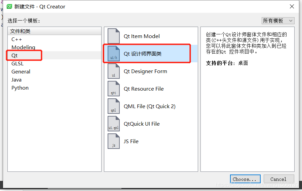Viewport: 302px width, 191px height.
Task: Close the 新建文件 dialog window
Action: tap(292, 6)
